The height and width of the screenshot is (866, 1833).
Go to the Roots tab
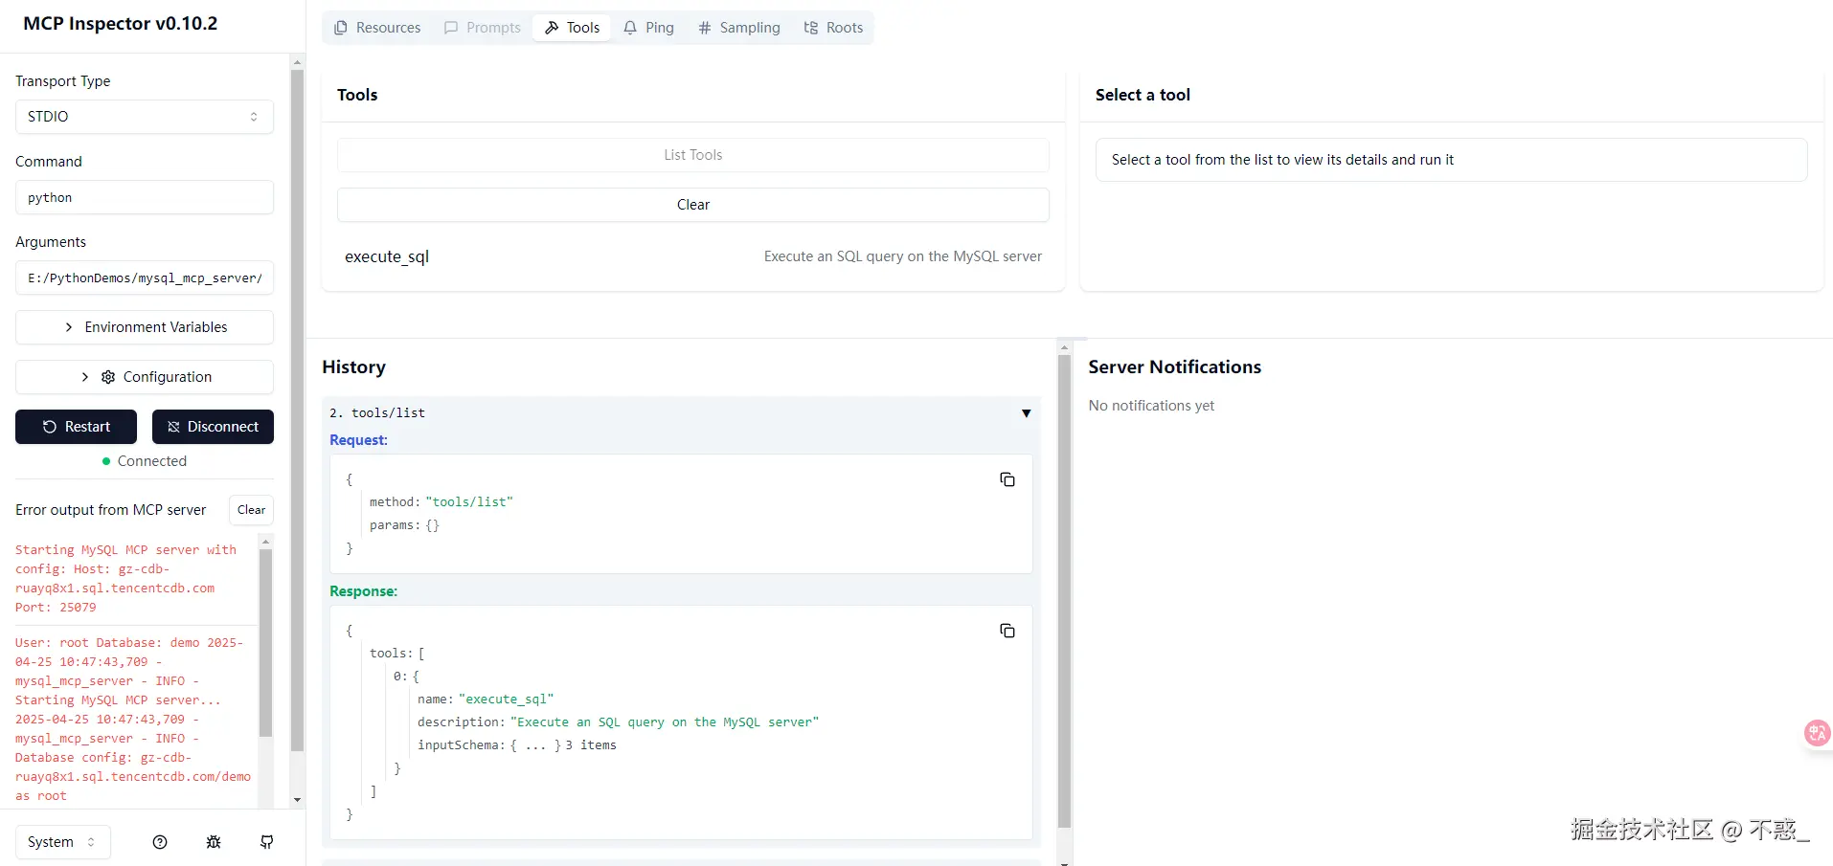tap(833, 28)
